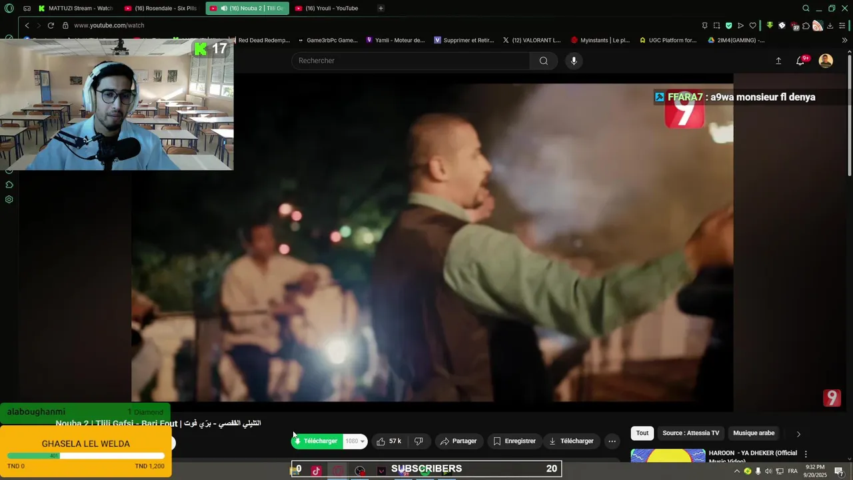Click the pin icon in address bar
Image resolution: width=853 pixels, height=480 pixels.
[704, 25]
